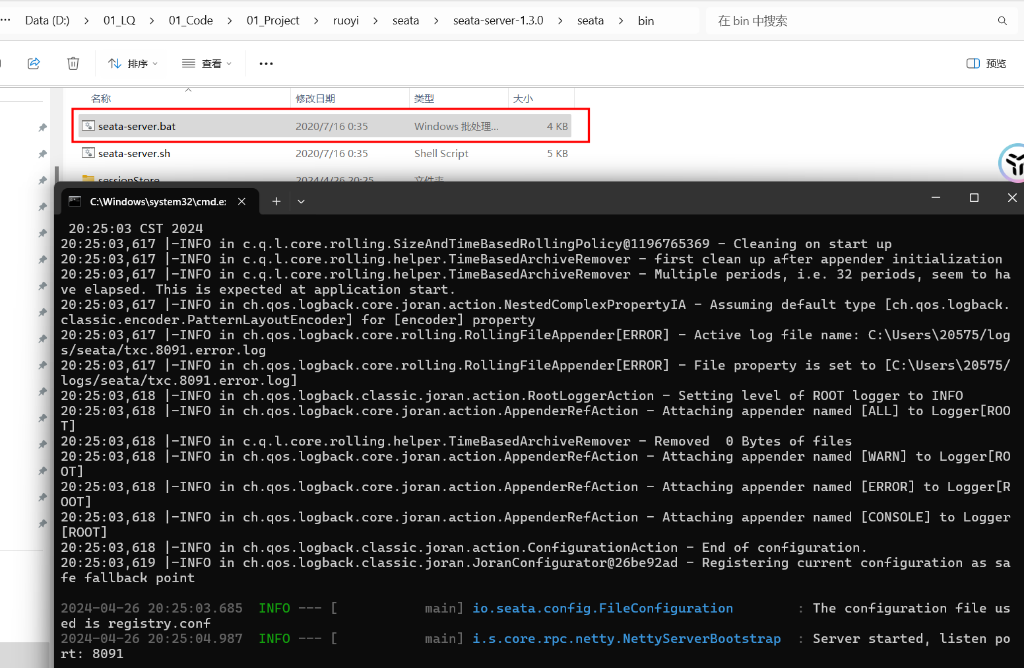Expand chevron after seata-server-1.3.0 in breadcrumb
The height and width of the screenshot is (668, 1024).
560,20
